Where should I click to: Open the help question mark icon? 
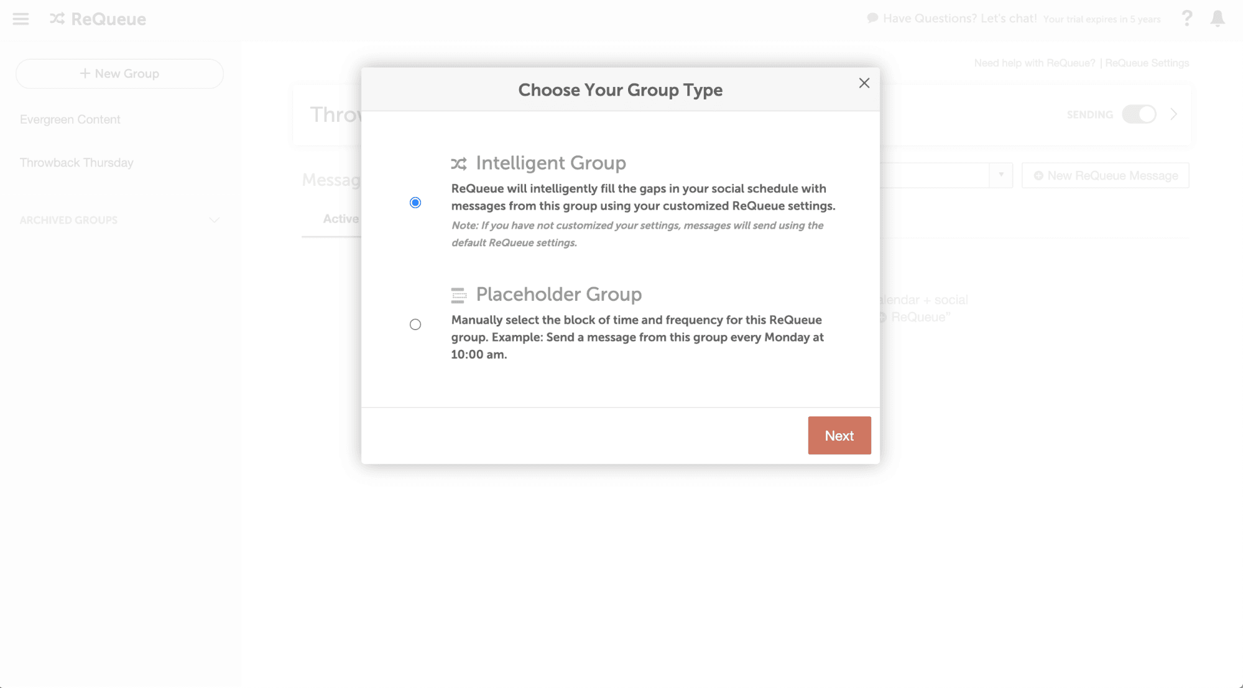[1186, 19]
